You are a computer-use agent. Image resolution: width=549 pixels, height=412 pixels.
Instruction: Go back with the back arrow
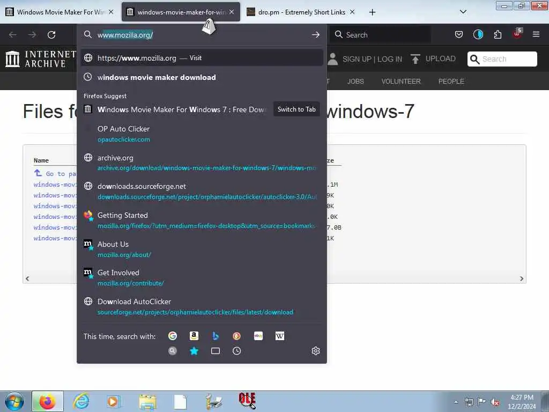[13, 35]
